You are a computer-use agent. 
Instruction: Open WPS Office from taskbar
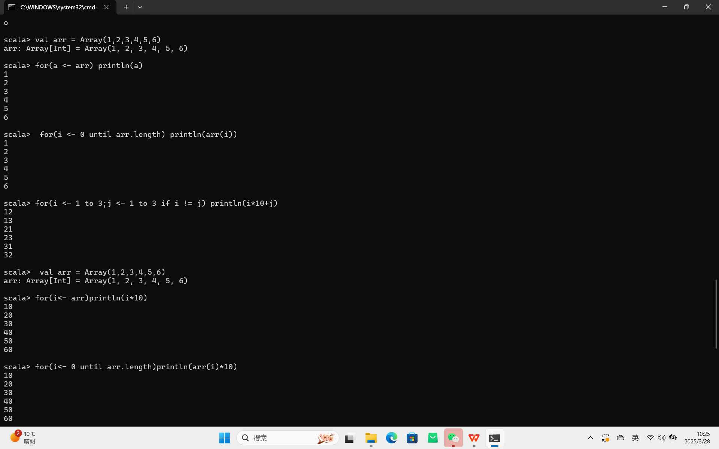pyautogui.click(x=474, y=438)
